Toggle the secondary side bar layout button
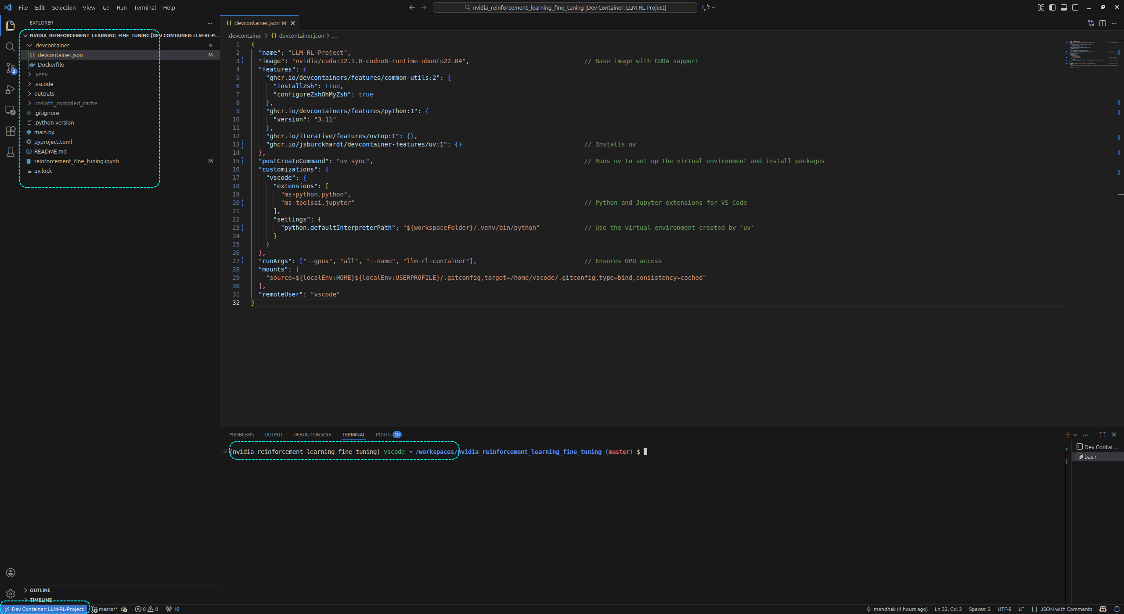Viewport: 1124px width, 614px height. click(1075, 7)
